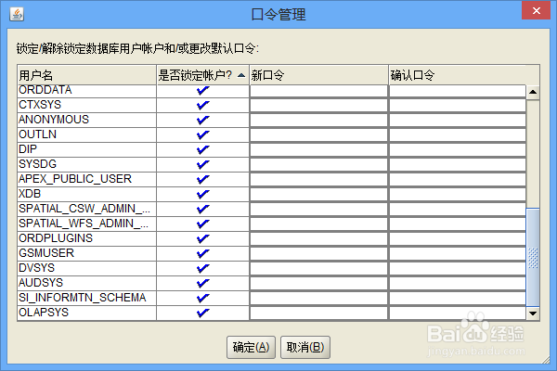557x371 pixels.
Task: Click the vertical scrollbar thumb
Action: click(533, 257)
